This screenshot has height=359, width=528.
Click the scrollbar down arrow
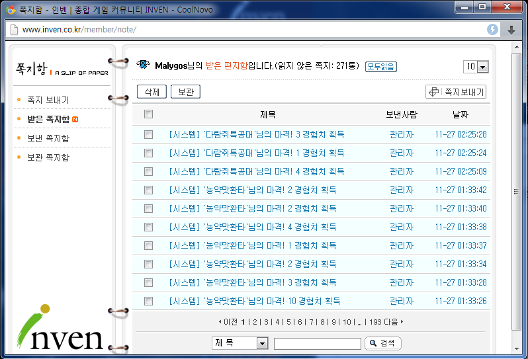pyautogui.click(x=516, y=348)
